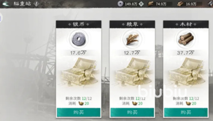This screenshot has height=121, width=213.
Task: Select the silver coin icon in the 银币 card
Action: (x=79, y=39)
